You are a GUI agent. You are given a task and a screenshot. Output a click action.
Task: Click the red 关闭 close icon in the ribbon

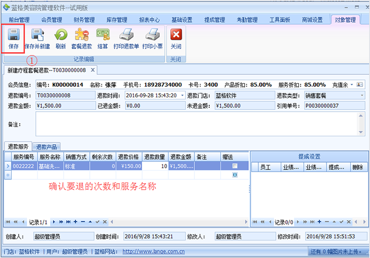(x=176, y=35)
